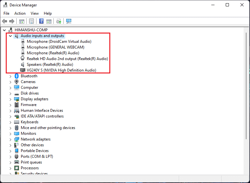
Task: Select Microphone (Realtek(R) Audio) device
Action: pyautogui.click(x=53, y=53)
